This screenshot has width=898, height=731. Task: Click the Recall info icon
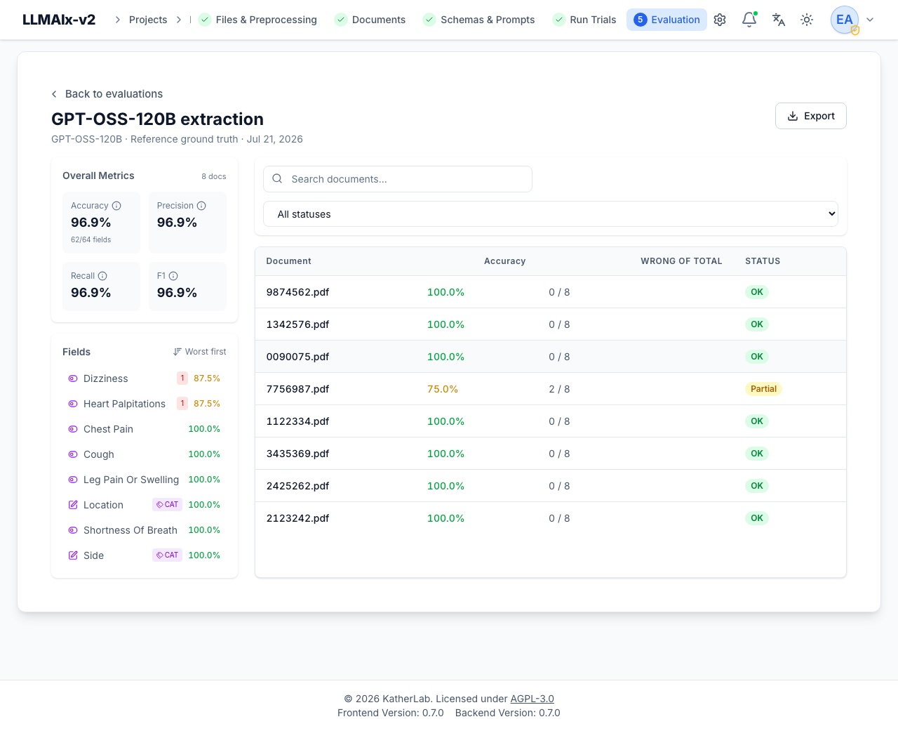pos(102,276)
